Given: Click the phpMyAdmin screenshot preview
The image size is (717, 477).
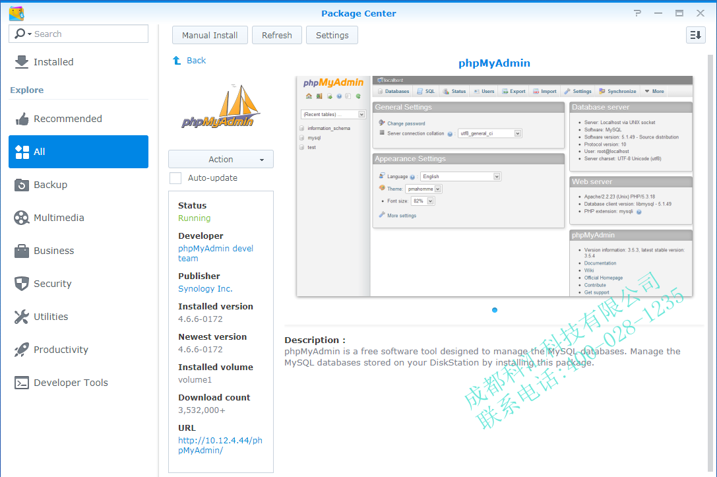Looking at the screenshot, I should click(494, 186).
